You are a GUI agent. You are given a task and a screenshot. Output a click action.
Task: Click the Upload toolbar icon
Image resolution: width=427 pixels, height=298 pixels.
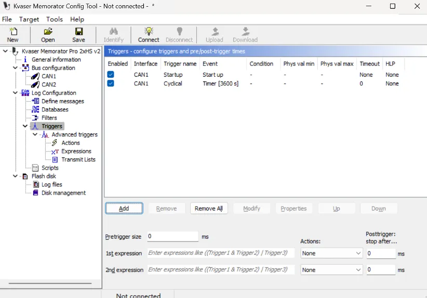pyautogui.click(x=215, y=32)
